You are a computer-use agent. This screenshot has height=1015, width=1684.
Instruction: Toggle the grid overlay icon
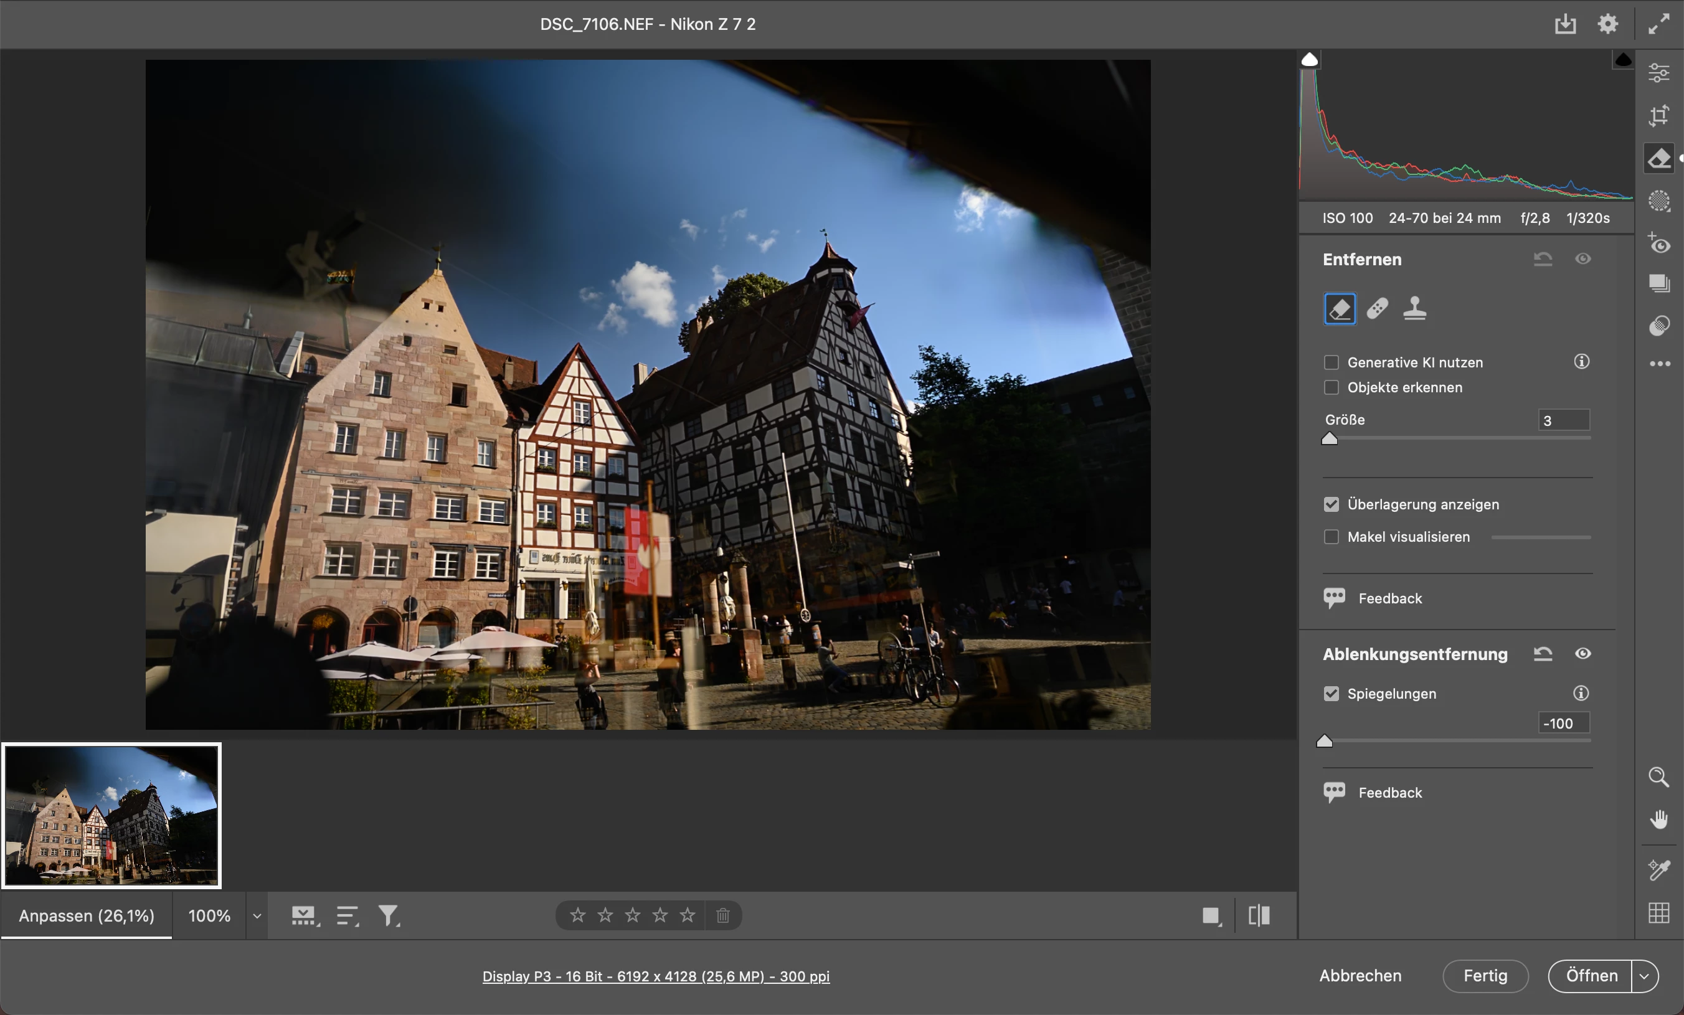1658,912
